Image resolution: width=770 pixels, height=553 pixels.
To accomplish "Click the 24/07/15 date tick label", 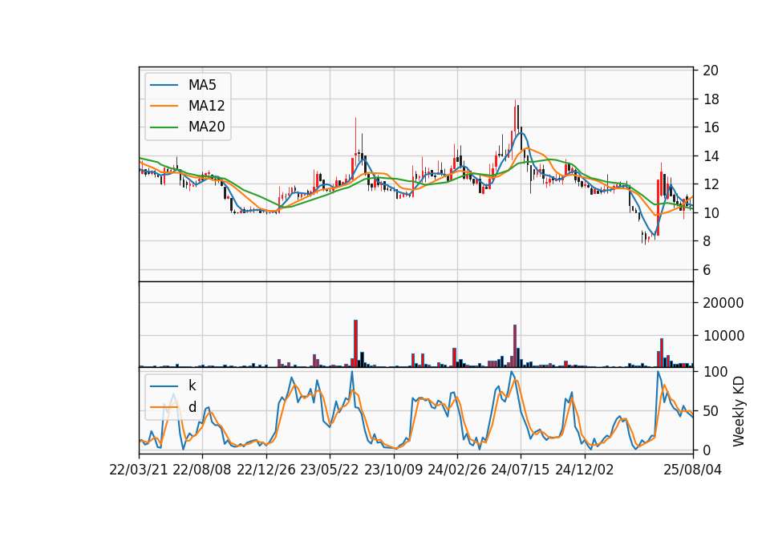I will 520,470.
